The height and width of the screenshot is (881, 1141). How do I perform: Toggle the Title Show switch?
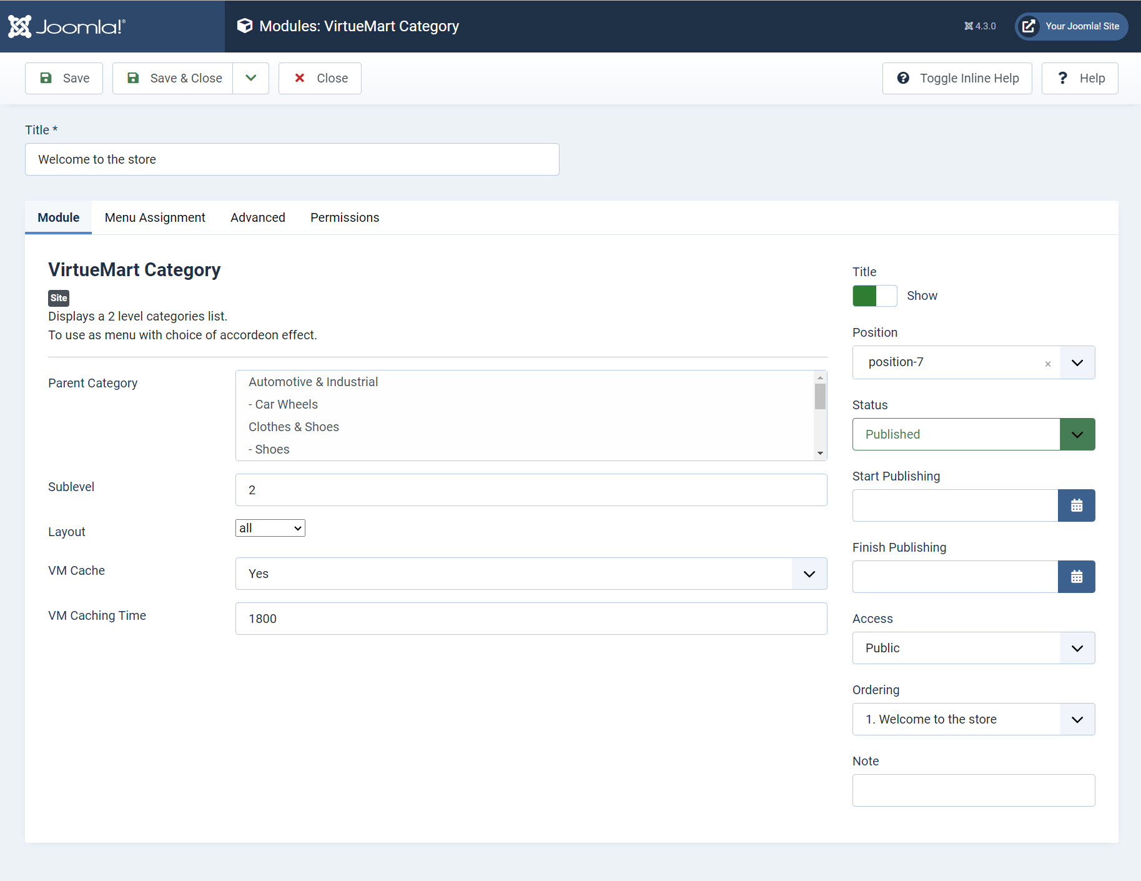point(874,296)
